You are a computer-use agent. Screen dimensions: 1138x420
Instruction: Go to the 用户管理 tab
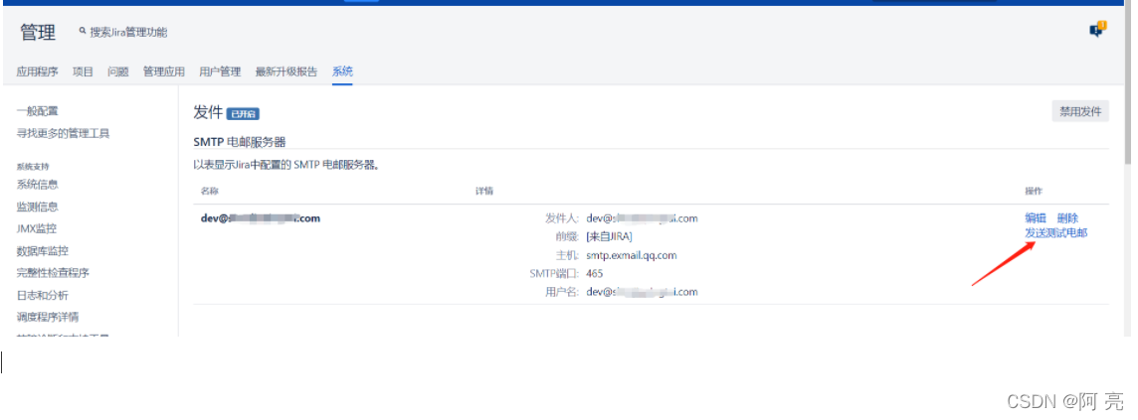220,71
